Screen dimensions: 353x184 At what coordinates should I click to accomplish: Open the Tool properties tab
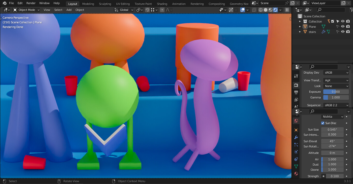tap(296, 76)
